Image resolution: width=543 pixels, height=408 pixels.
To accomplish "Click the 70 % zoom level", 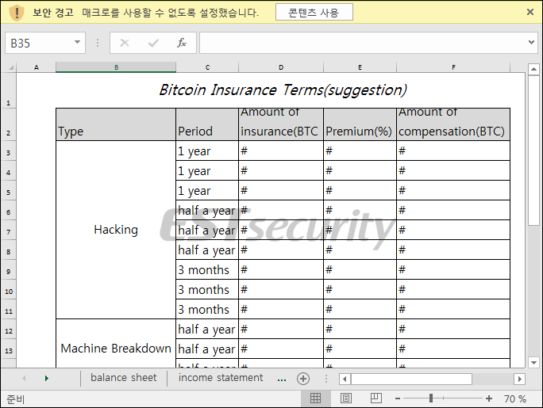I will (x=515, y=399).
